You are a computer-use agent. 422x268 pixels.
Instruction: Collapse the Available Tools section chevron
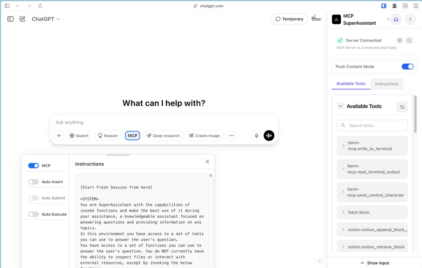pyautogui.click(x=340, y=106)
